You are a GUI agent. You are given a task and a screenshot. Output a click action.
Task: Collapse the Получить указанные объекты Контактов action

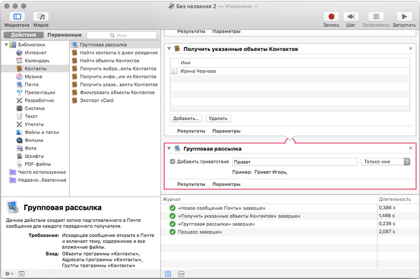169,49
